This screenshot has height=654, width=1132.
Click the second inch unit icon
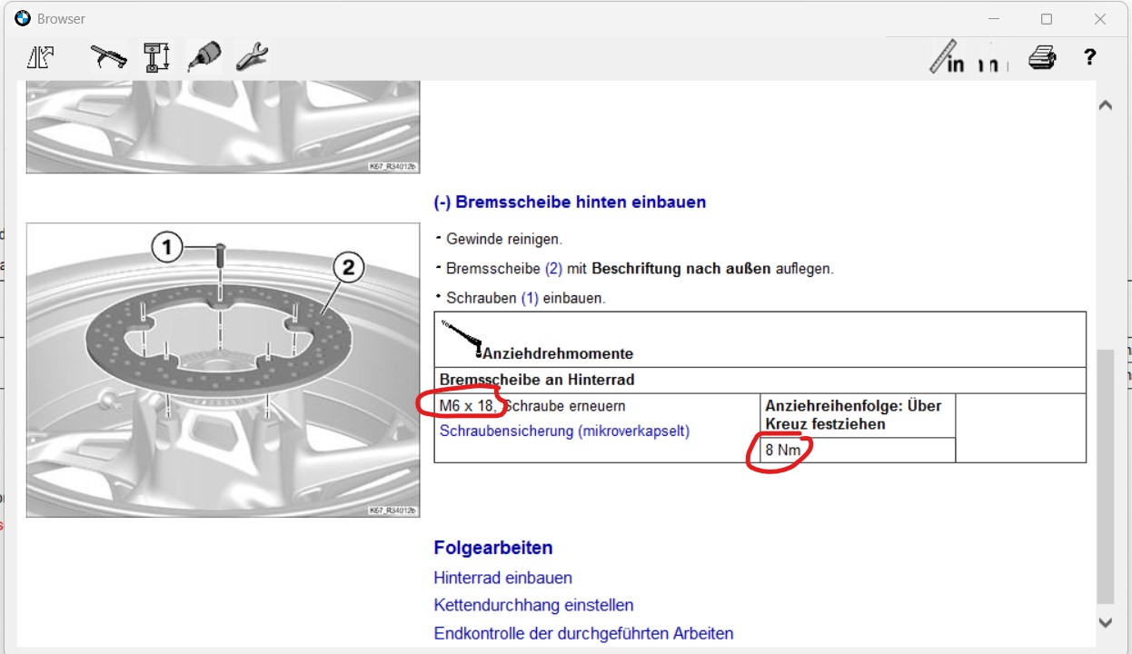point(994,64)
